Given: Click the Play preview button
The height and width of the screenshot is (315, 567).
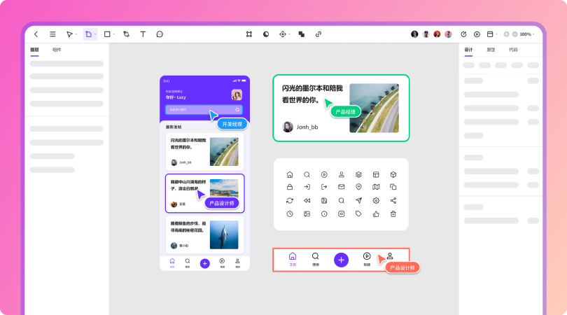Looking at the screenshot, I should coord(477,34).
